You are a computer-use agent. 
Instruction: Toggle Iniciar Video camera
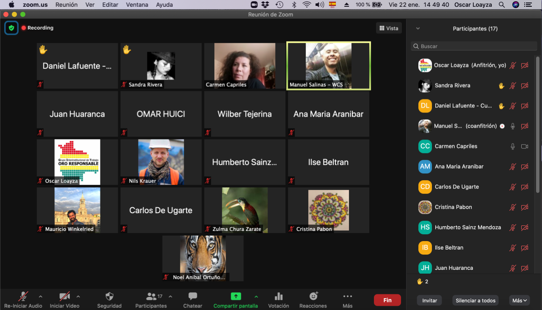[64, 296]
